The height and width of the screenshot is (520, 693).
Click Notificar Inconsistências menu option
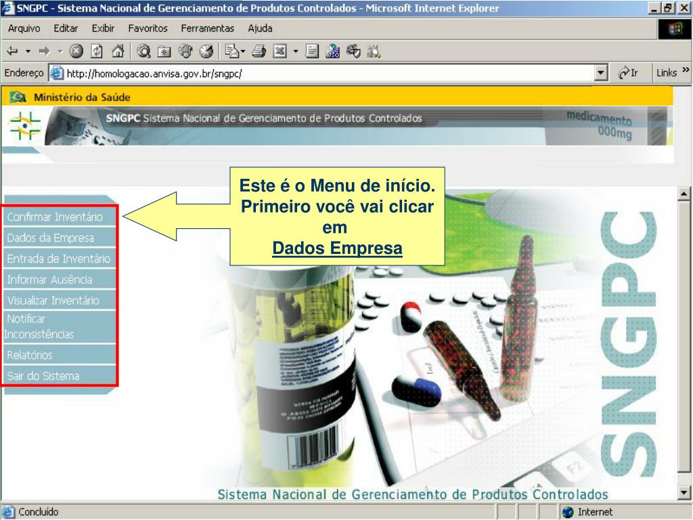pyautogui.click(x=60, y=326)
